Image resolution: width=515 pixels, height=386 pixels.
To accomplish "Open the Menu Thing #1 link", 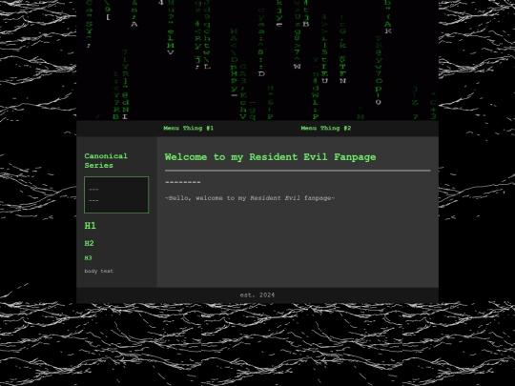I will tap(189, 128).
